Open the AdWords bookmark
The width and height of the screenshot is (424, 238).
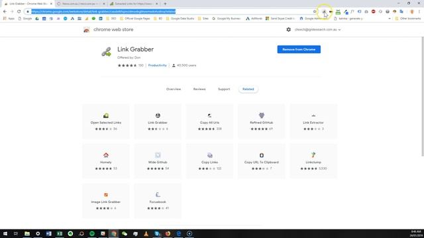pos(254,19)
